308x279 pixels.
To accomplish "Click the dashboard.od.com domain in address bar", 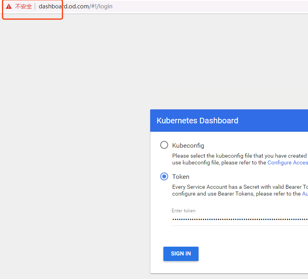I will coord(64,6).
